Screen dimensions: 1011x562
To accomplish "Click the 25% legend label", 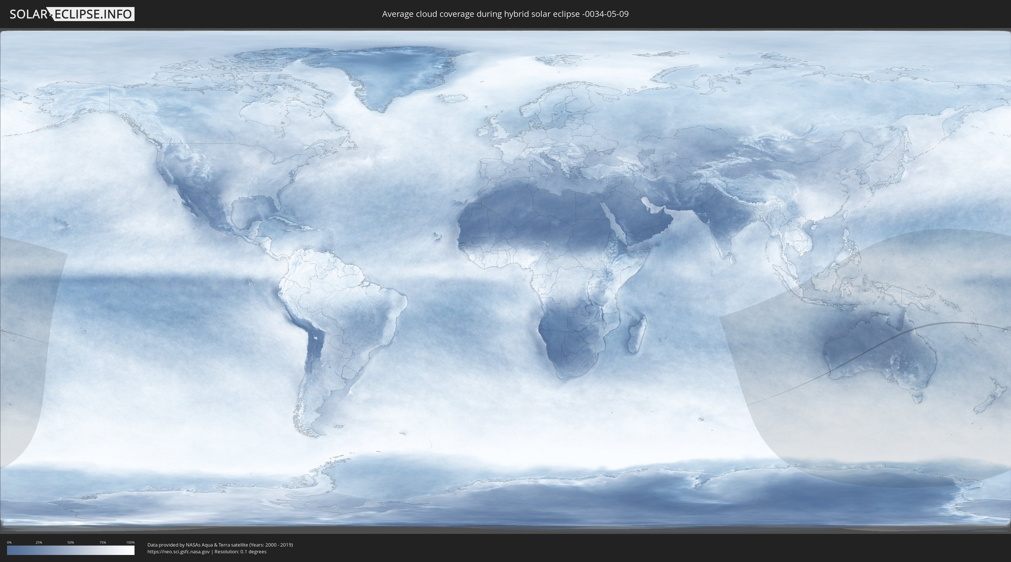I will click(x=39, y=542).
